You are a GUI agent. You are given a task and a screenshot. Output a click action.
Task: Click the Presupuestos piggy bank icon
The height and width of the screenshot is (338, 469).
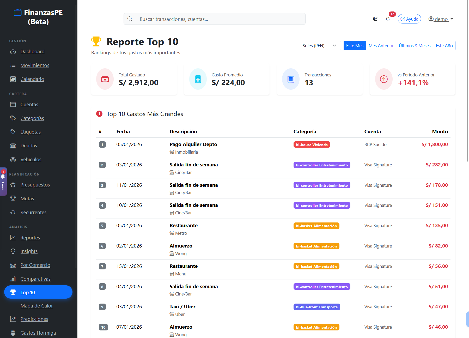pyautogui.click(x=13, y=185)
